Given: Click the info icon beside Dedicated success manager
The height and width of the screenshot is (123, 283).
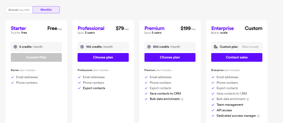Looking at the screenshot, I should pos(258,116).
